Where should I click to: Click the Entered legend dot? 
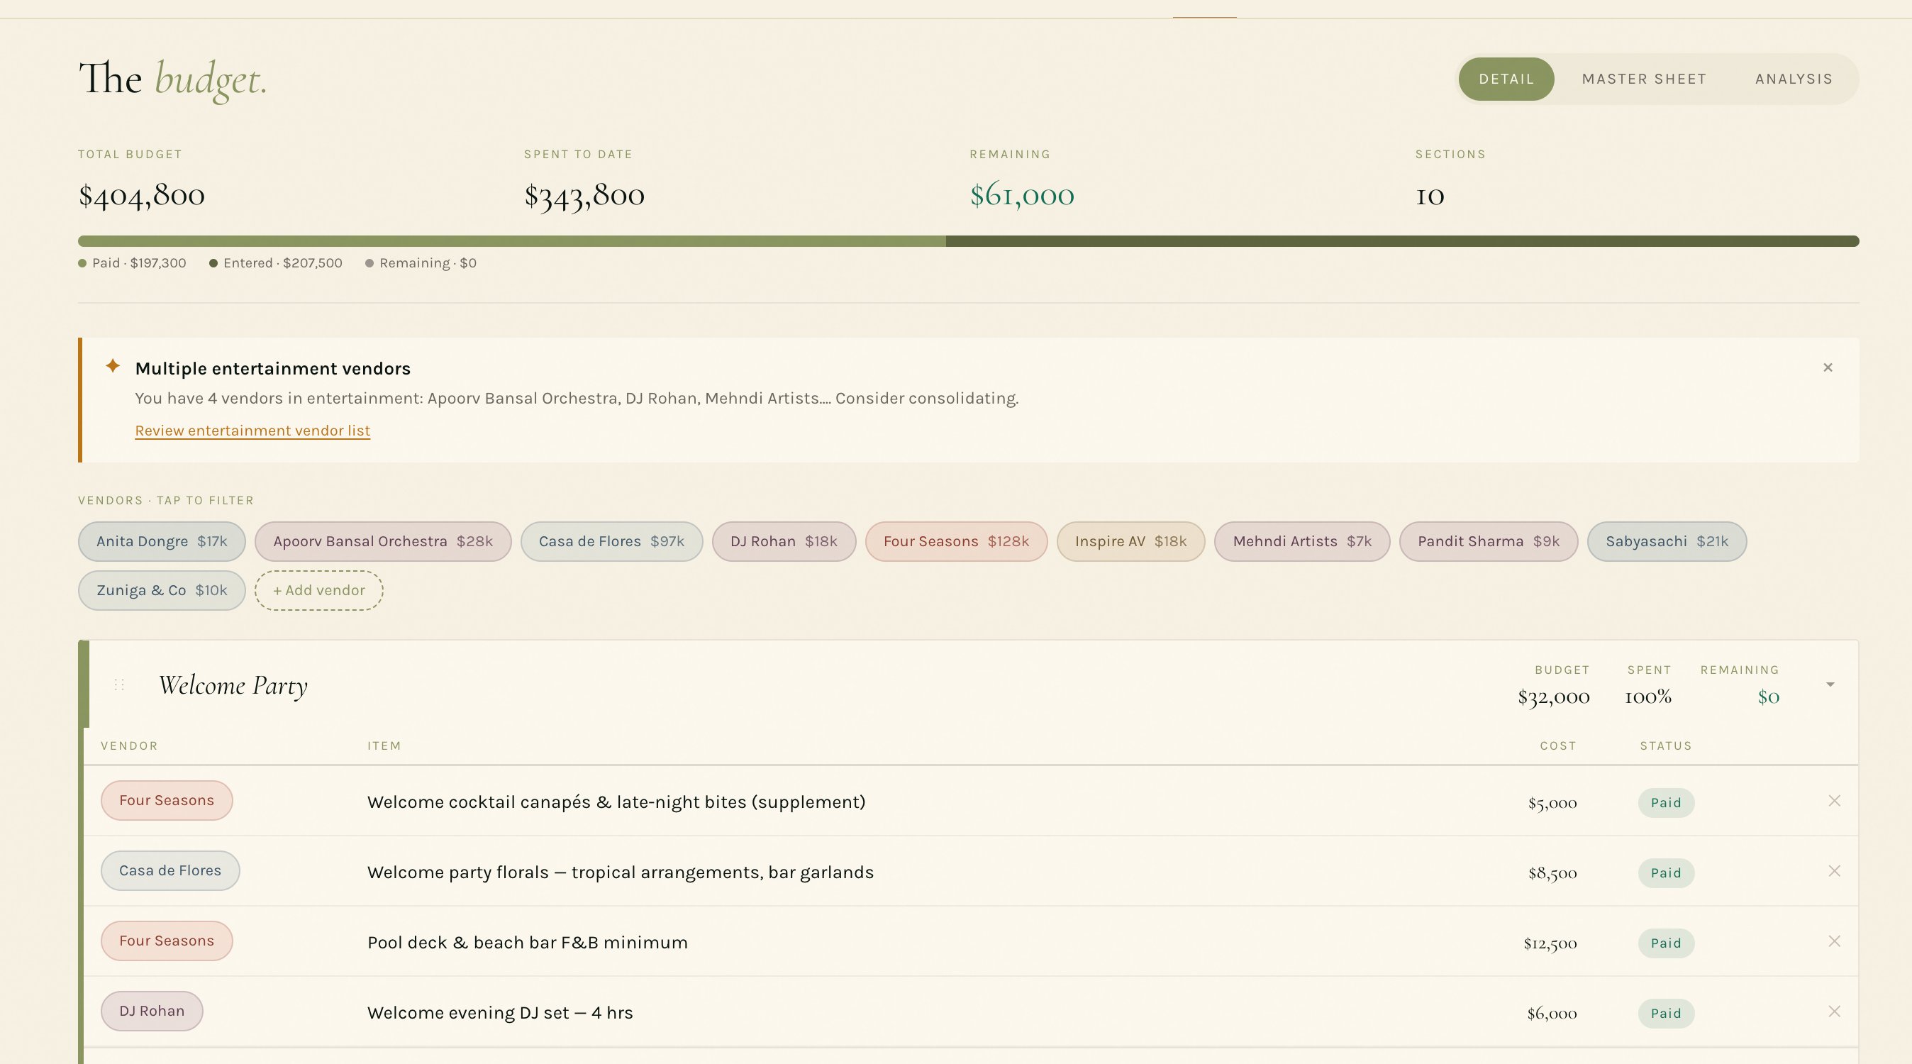point(213,263)
